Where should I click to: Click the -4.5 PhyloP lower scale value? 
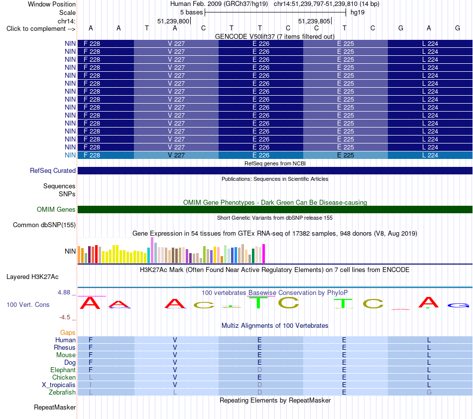[65, 317]
